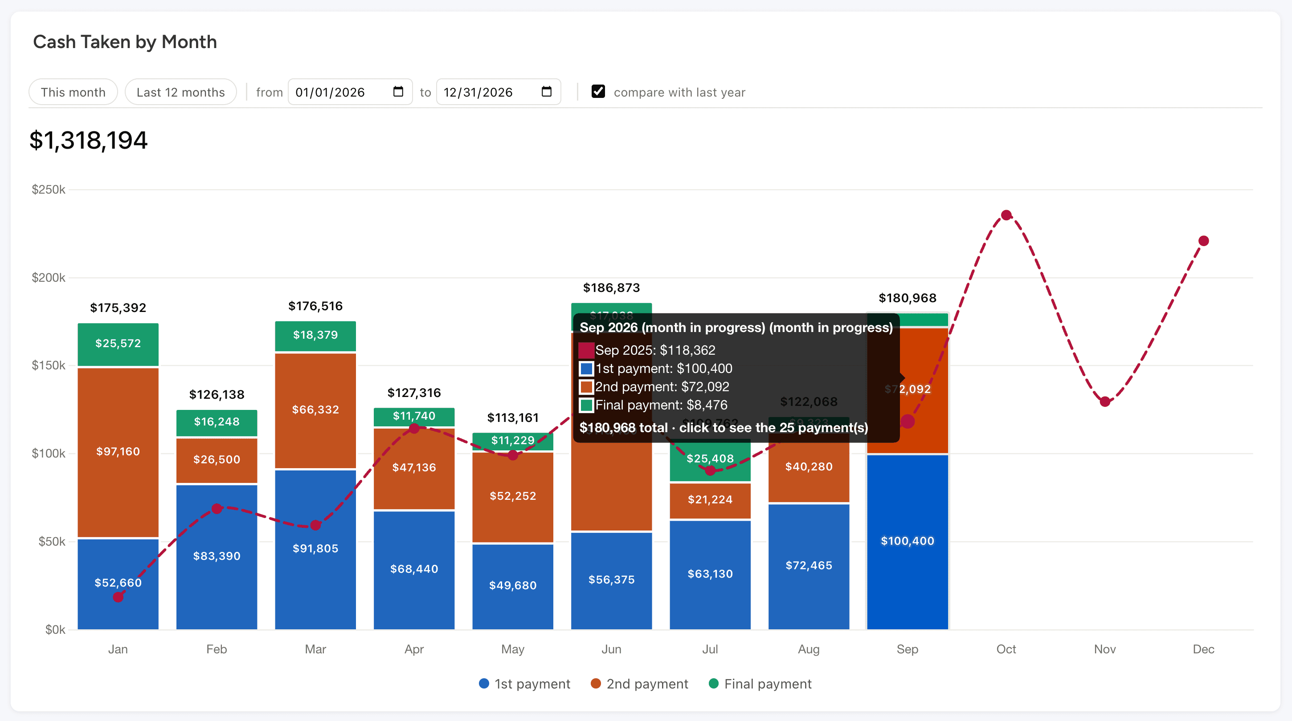
Task: Click the Jan $25,572 final payment segment
Action: coord(118,344)
